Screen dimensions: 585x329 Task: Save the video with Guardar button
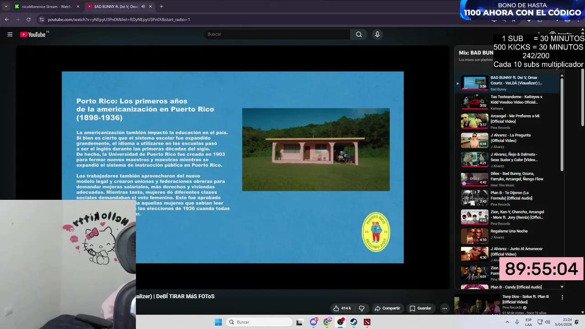pos(420,308)
